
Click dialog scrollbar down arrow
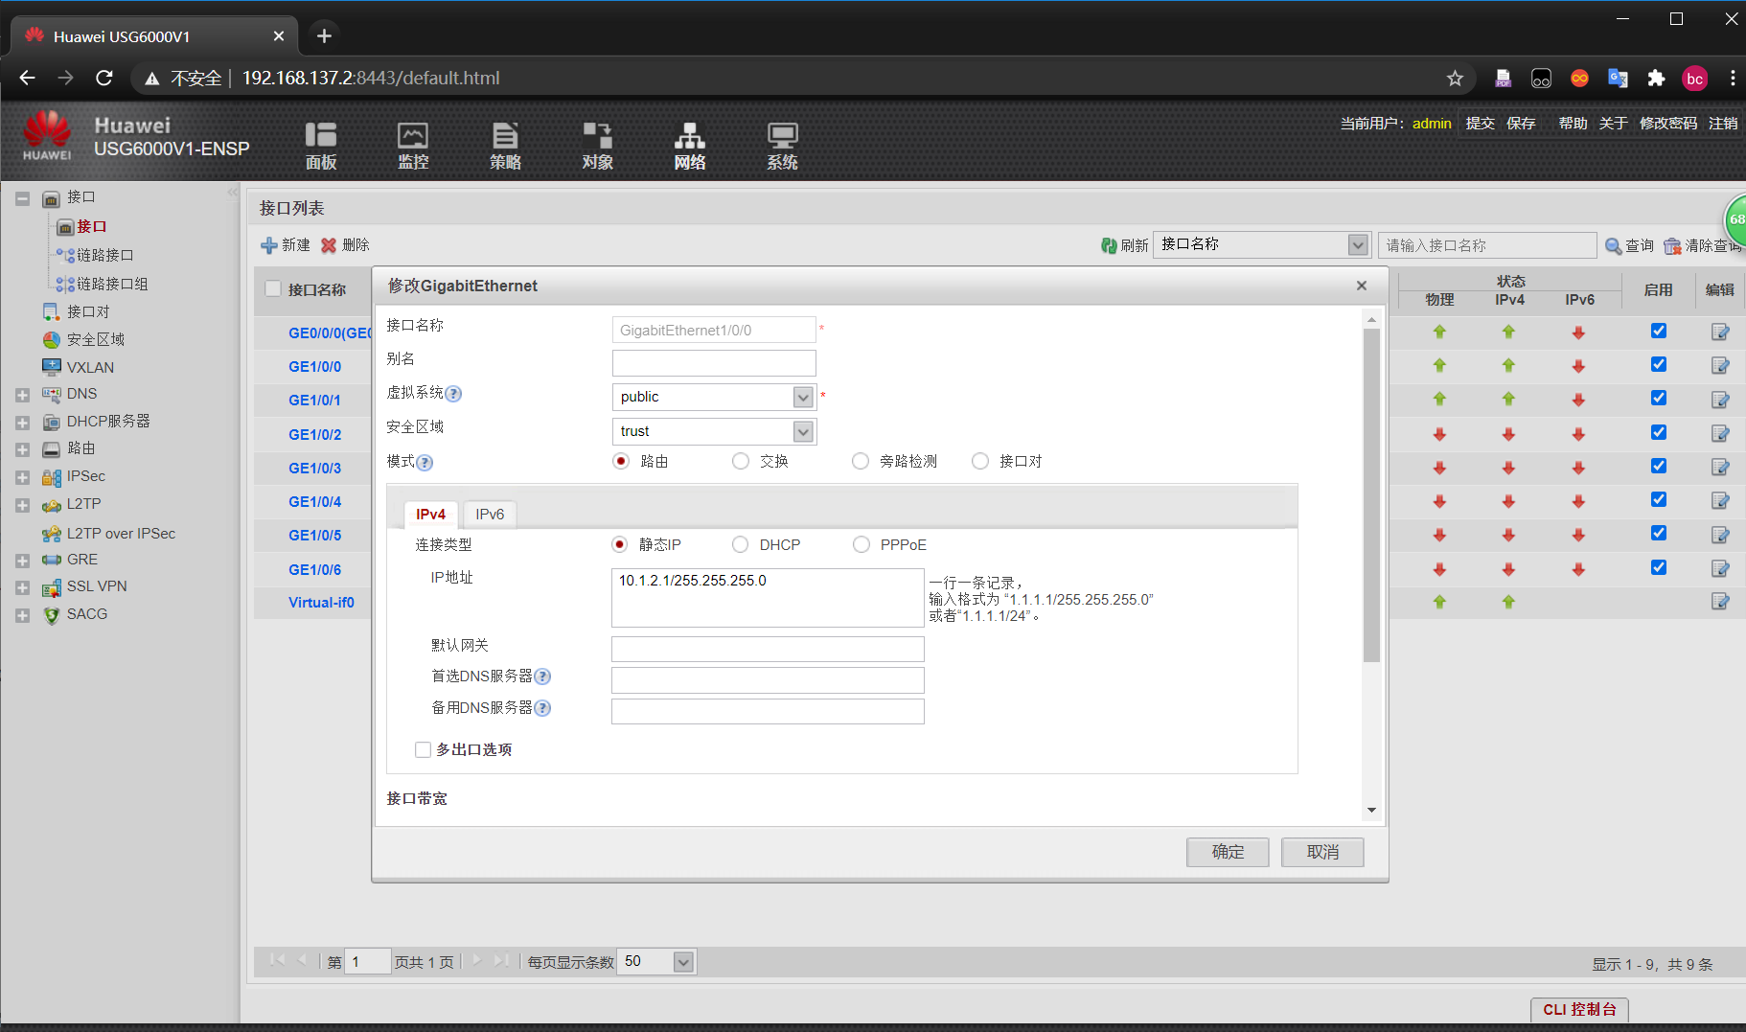pos(1371,811)
